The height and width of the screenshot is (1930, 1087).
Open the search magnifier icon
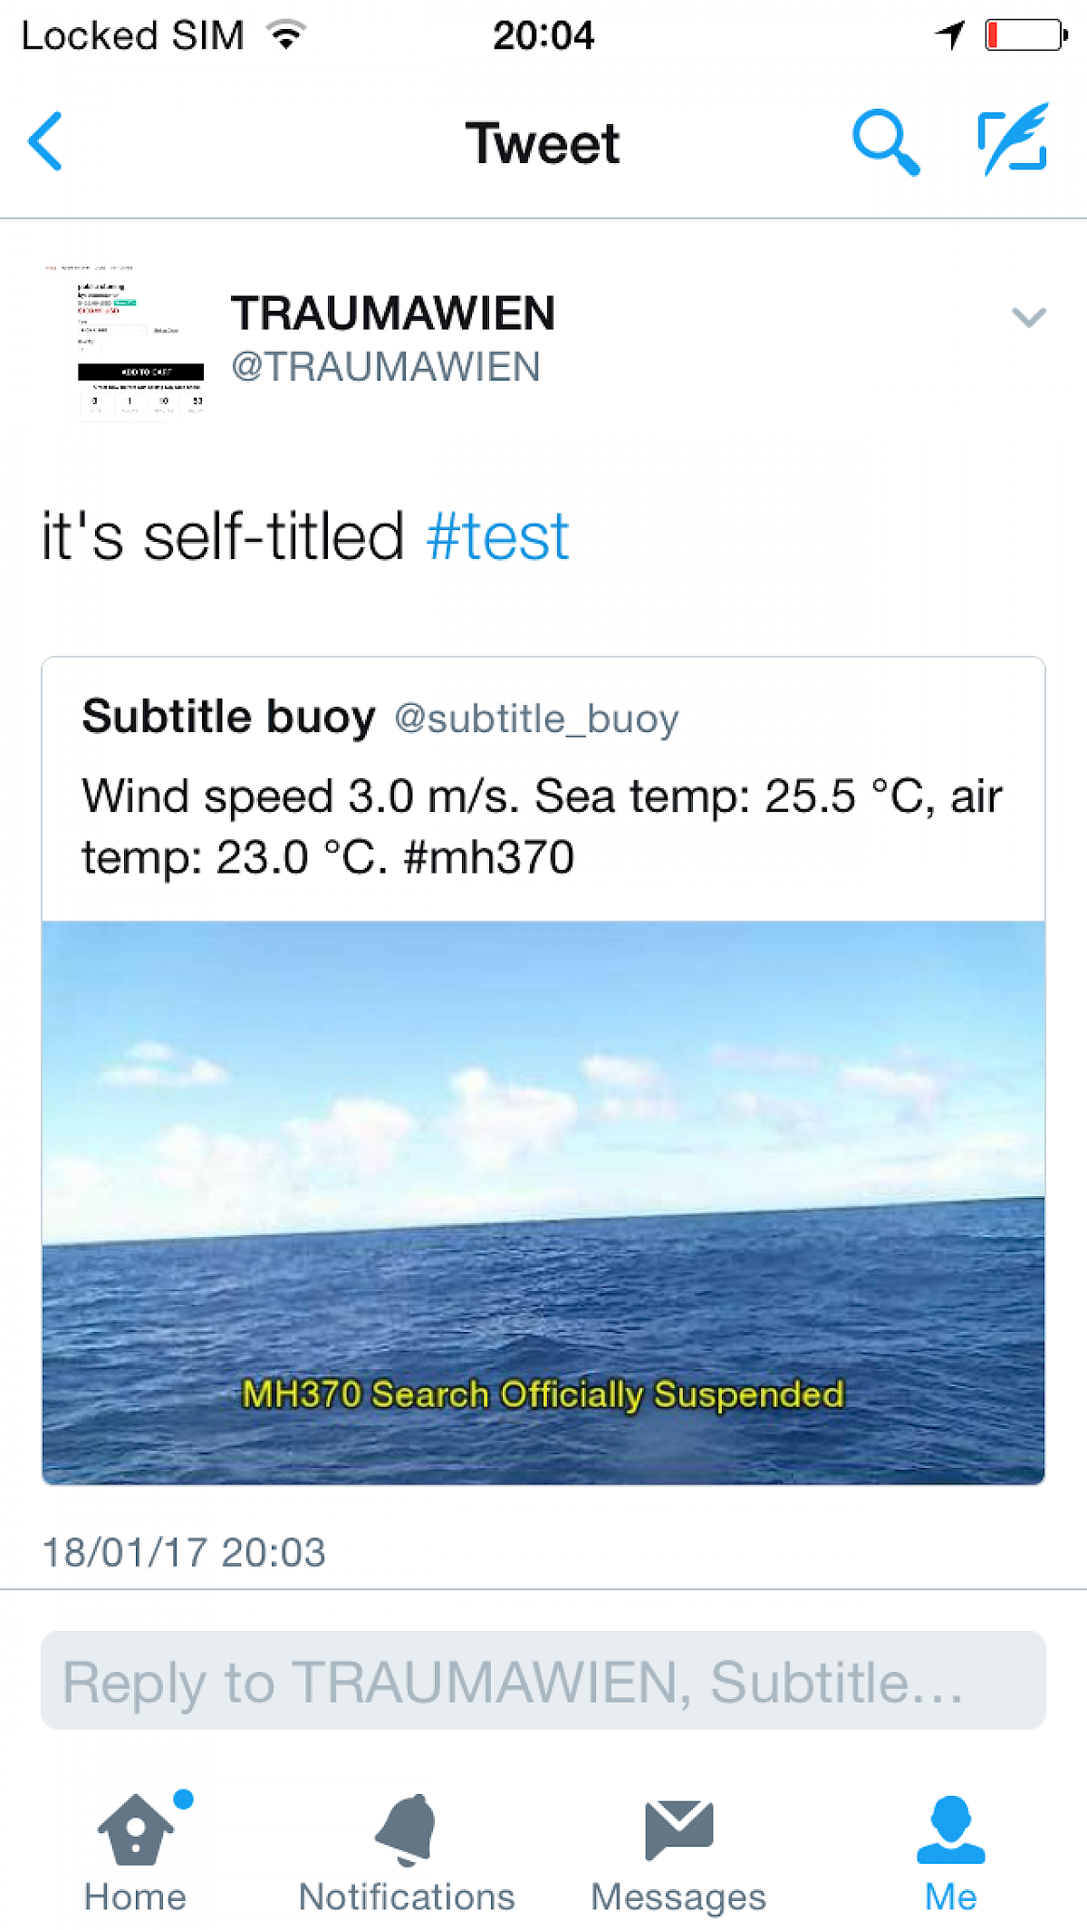coord(885,142)
